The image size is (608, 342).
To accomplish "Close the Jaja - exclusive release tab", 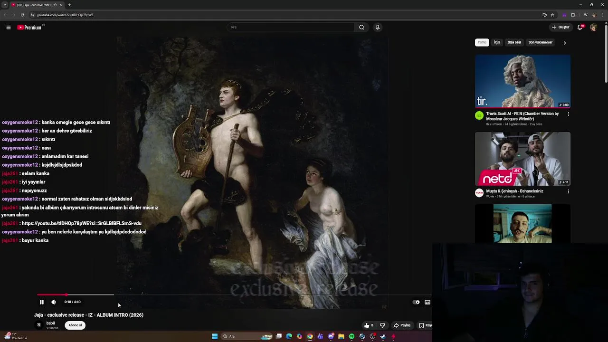I will (60, 5).
